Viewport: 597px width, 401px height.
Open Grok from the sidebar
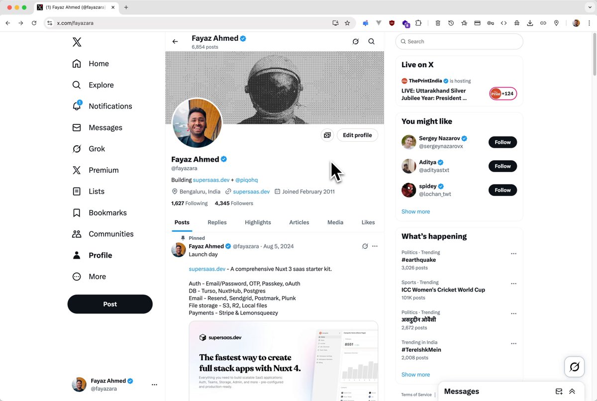click(x=89, y=149)
